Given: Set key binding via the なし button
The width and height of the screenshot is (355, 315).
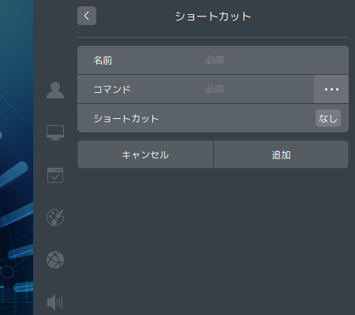Looking at the screenshot, I should click(328, 118).
